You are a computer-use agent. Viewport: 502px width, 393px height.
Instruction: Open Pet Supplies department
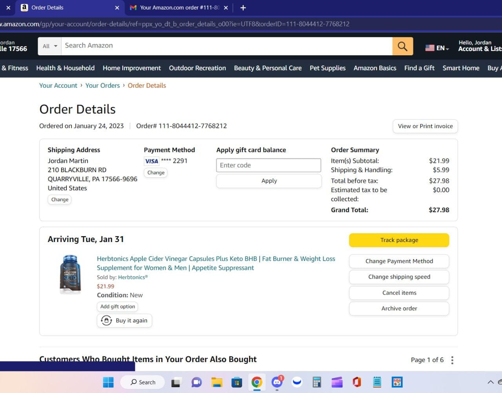click(x=327, y=68)
